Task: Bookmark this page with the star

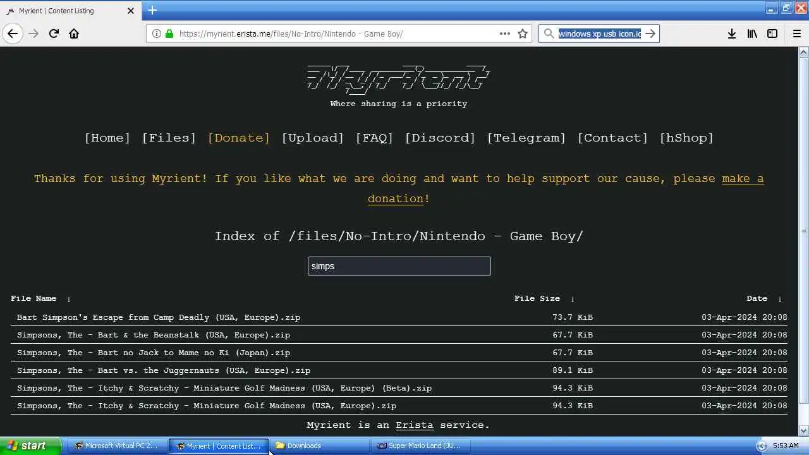Action: (x=523, y=33)
